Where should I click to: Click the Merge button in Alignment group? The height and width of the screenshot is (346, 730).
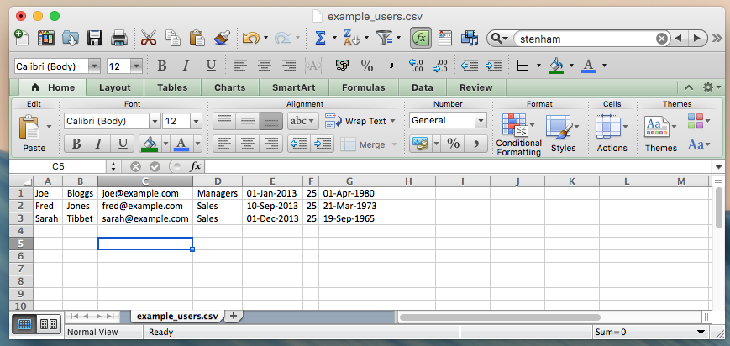(x=370, y=144)
